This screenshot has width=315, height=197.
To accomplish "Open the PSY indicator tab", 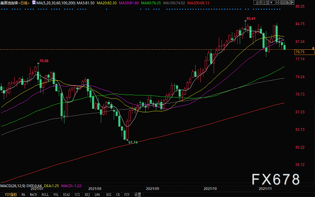I will 127,195.
